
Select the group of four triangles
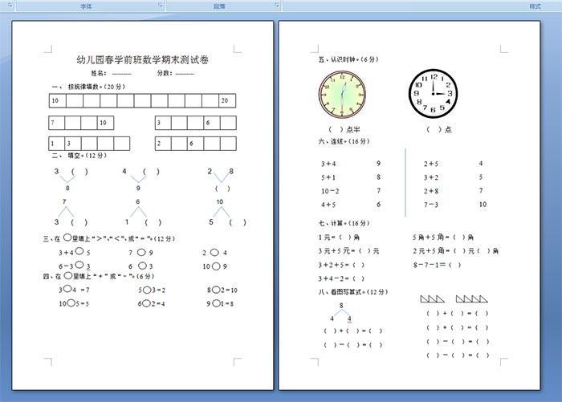[x=472, y=298]
